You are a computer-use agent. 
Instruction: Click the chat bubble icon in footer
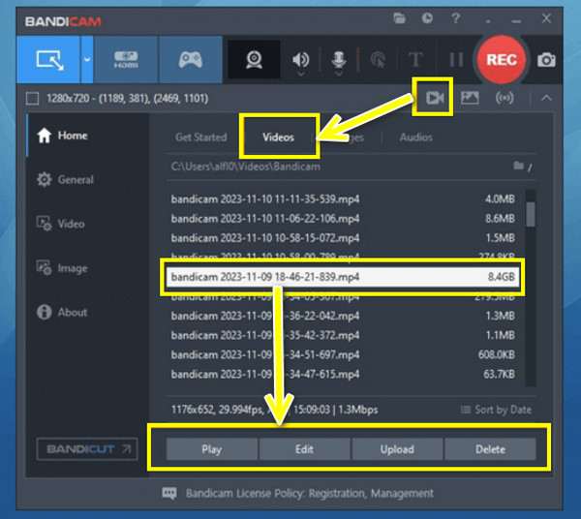click(169, 494)
